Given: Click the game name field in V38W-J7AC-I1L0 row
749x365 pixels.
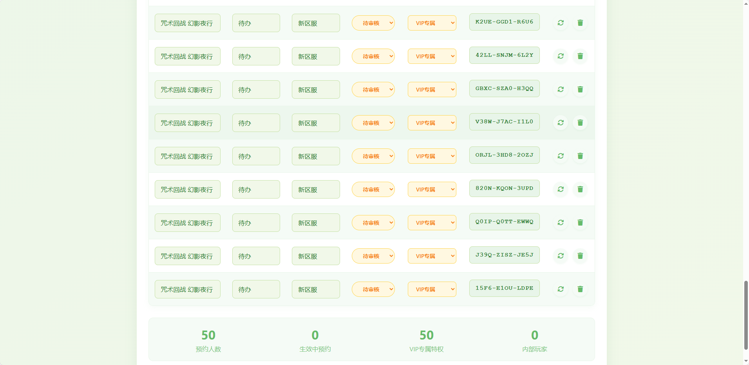Looking at the screenshot, I should pyautogui.click(x=187, y=123).
